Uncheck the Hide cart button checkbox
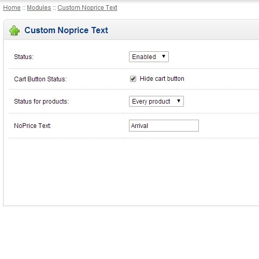The width and height of the screenshot is (259, 259). pos(133,79)
